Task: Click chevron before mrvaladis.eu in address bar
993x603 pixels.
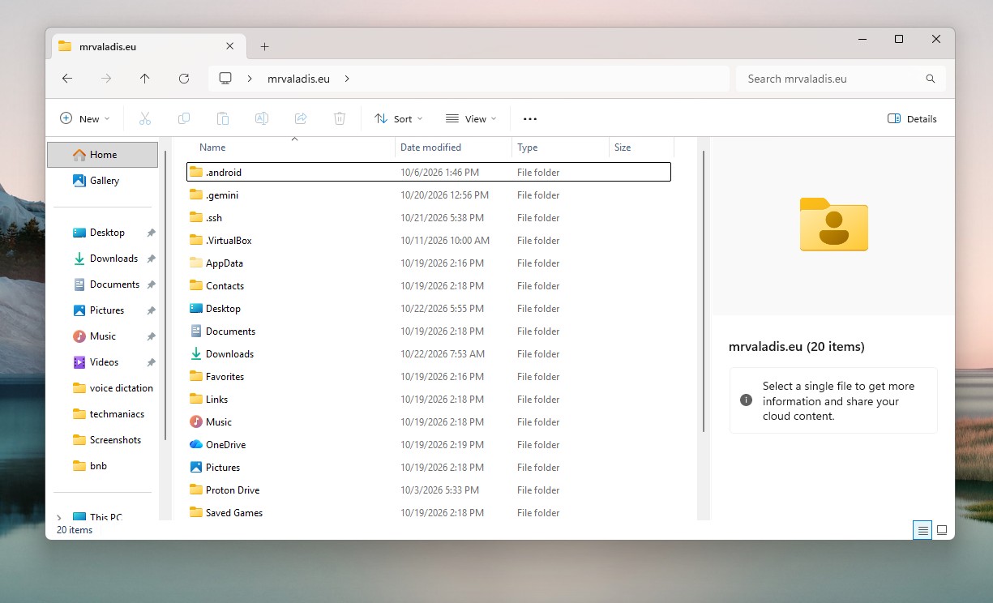Action: (250, 79)
